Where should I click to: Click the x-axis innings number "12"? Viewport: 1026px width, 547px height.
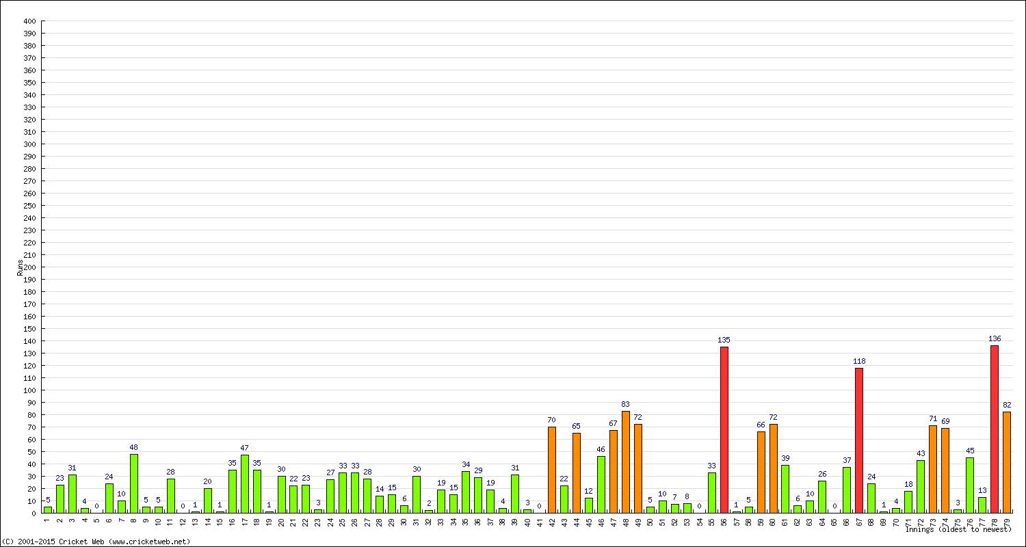click(183, 521)
